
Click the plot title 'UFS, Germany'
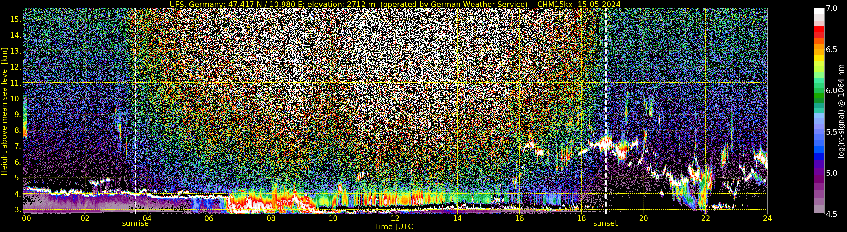coord(198,4)
